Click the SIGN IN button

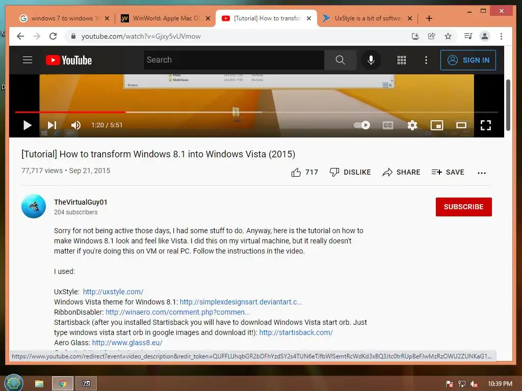(468, 60)
